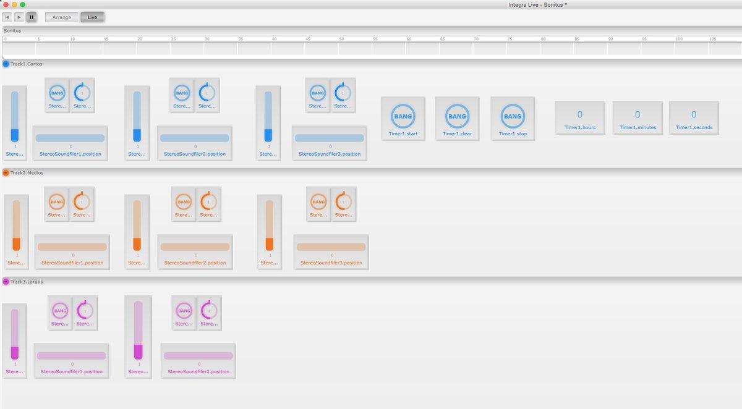Click the timeline ruler at mark 25
742x409 pixels.
click(173, 39)
